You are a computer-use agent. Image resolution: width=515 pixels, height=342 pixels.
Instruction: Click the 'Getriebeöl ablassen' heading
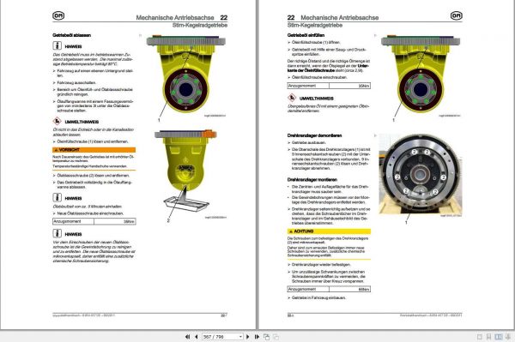71,35
